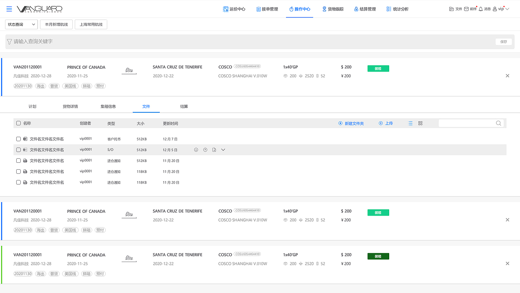Check the 客户托书 file row
Viewport: 520px width, 293px height.
coord(18,139)
